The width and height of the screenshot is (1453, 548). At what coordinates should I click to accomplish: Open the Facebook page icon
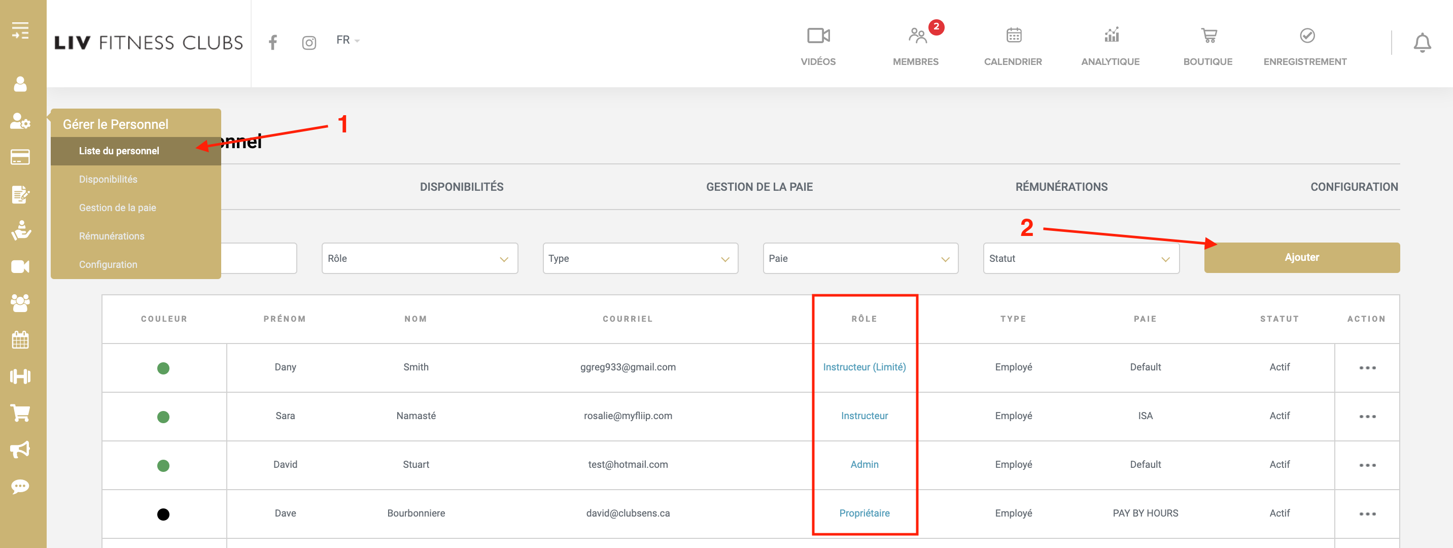point(273,42)
